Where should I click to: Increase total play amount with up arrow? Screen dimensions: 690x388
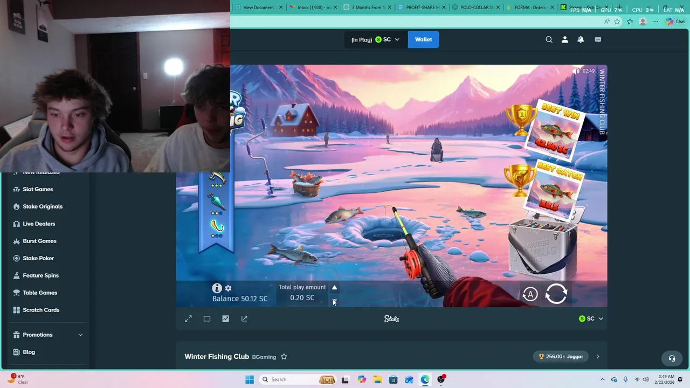tap(334, 287)
